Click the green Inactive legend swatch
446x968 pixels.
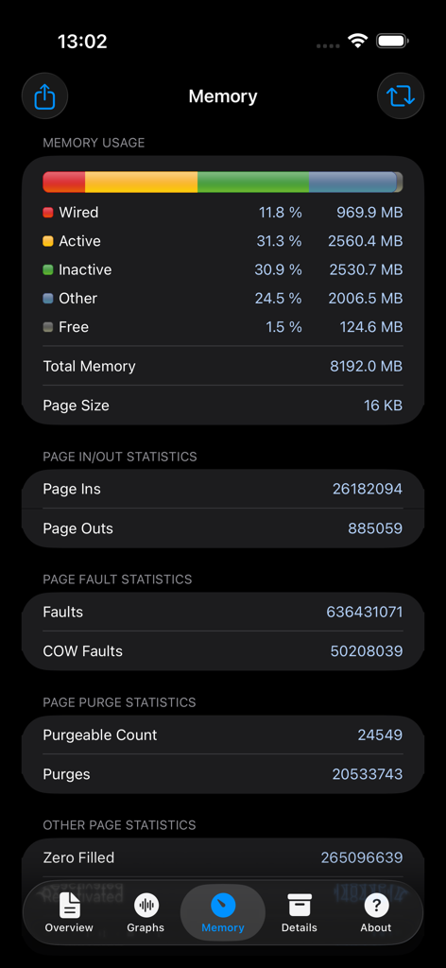(48, 269)
